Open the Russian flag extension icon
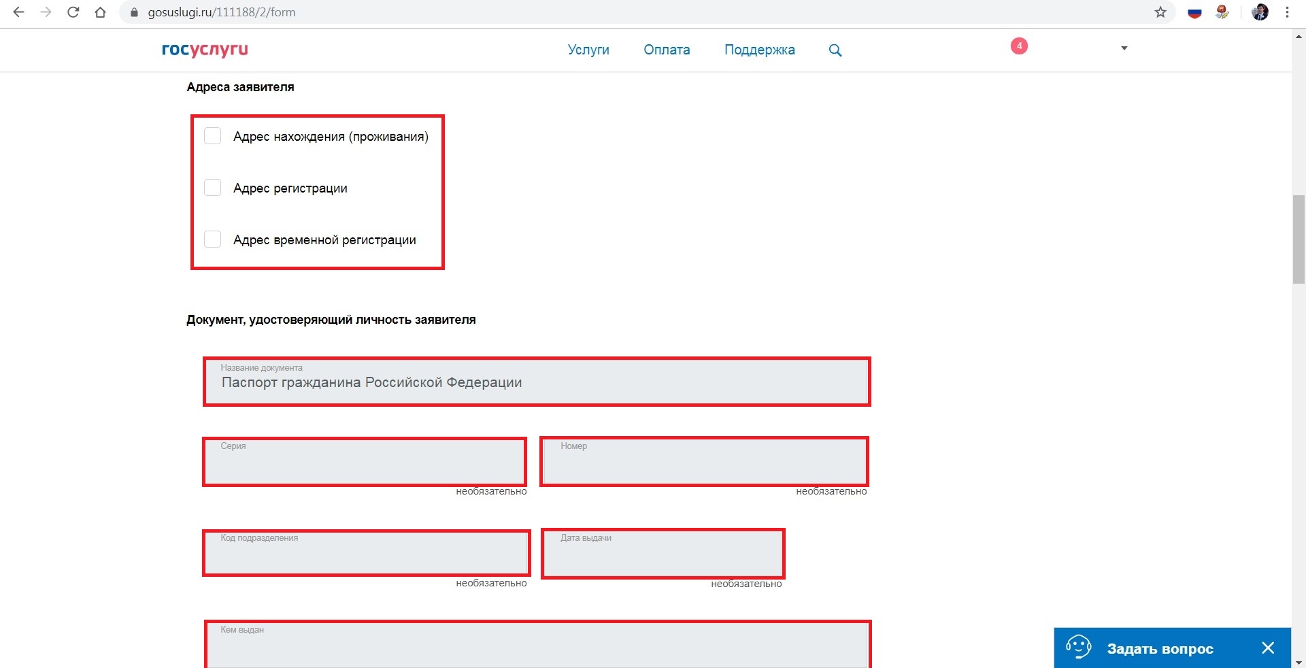 [1194, 12]
